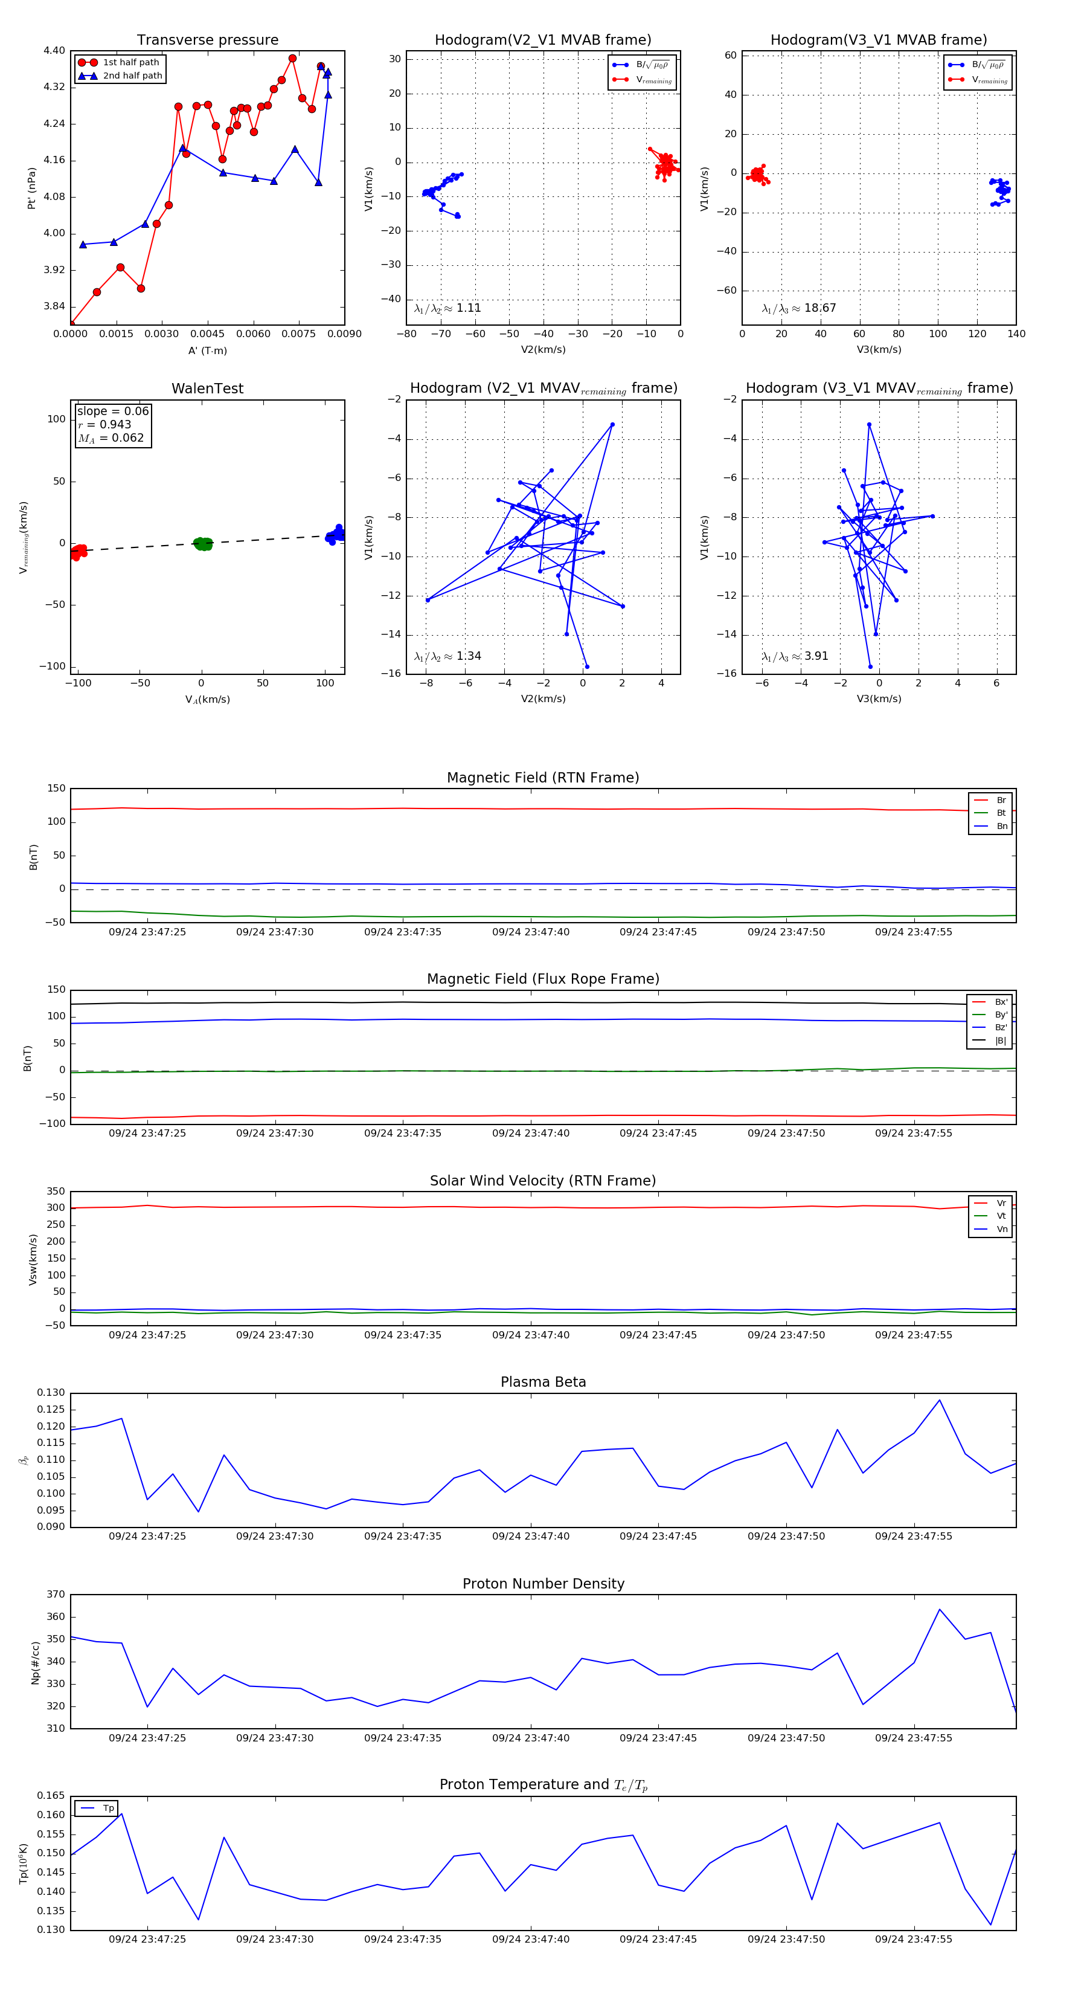The image size is (1087, 1994).
Task: Click the V_remaining(km/s) y-axis label in WalenTest
Action: 23,537
